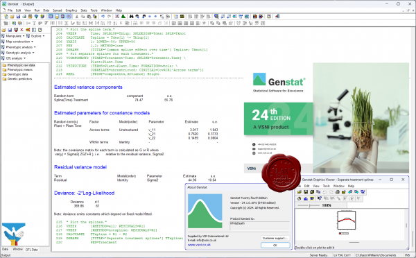This screenshot has width=416, height=258.
Task: Click the help pointer icon in Graphics Viewer
Action: 320,198
